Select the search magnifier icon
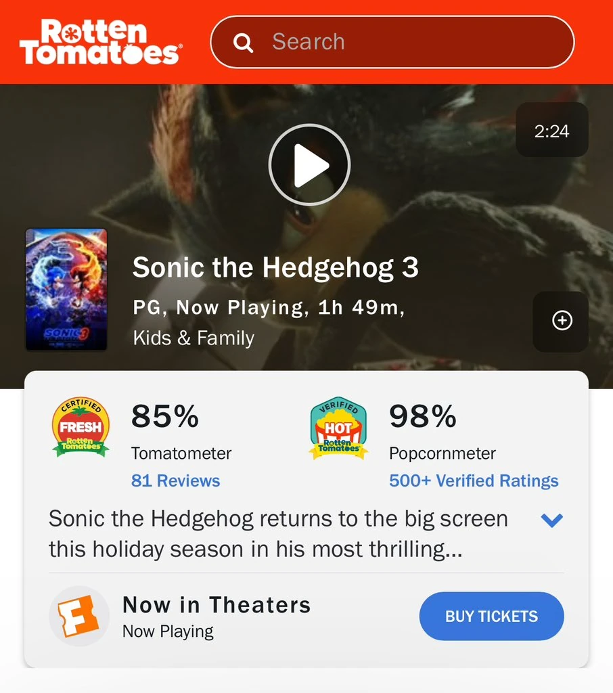The image size is (613, 693). [x=243, y=42]
